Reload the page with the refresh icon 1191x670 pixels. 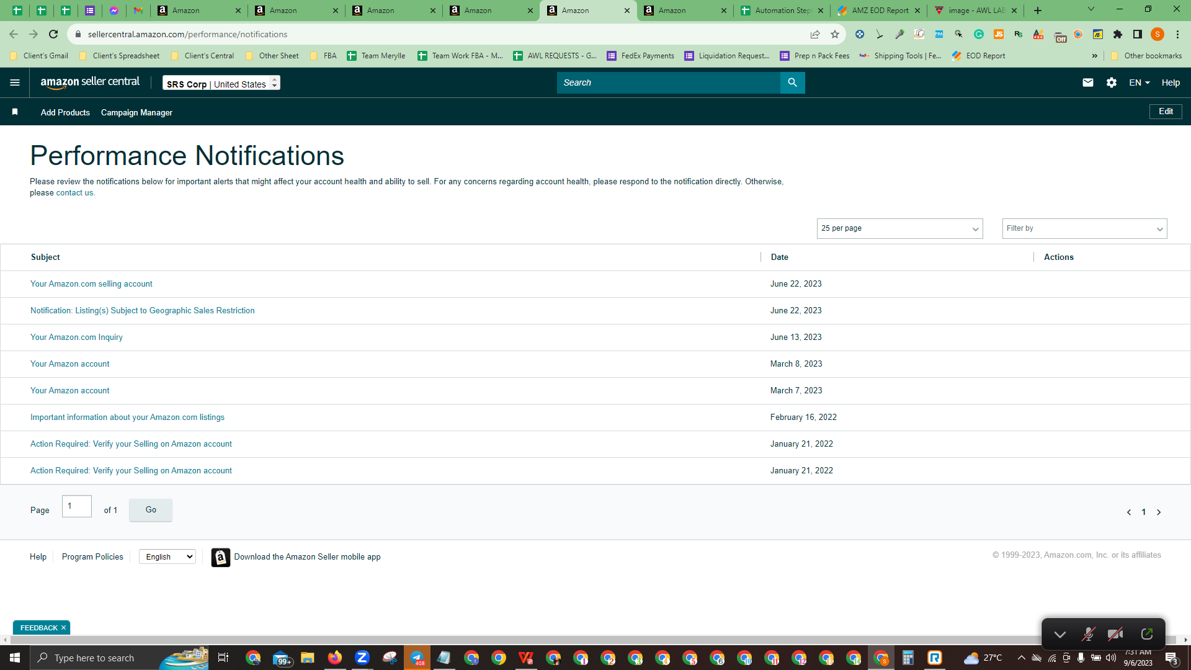pos(53,34)
